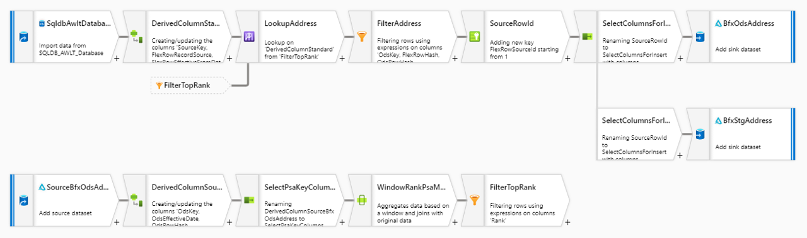This screenshot has height=238, width=807.
Task: Click the FilterAddress funnel icon
Action: click(362, 37)
